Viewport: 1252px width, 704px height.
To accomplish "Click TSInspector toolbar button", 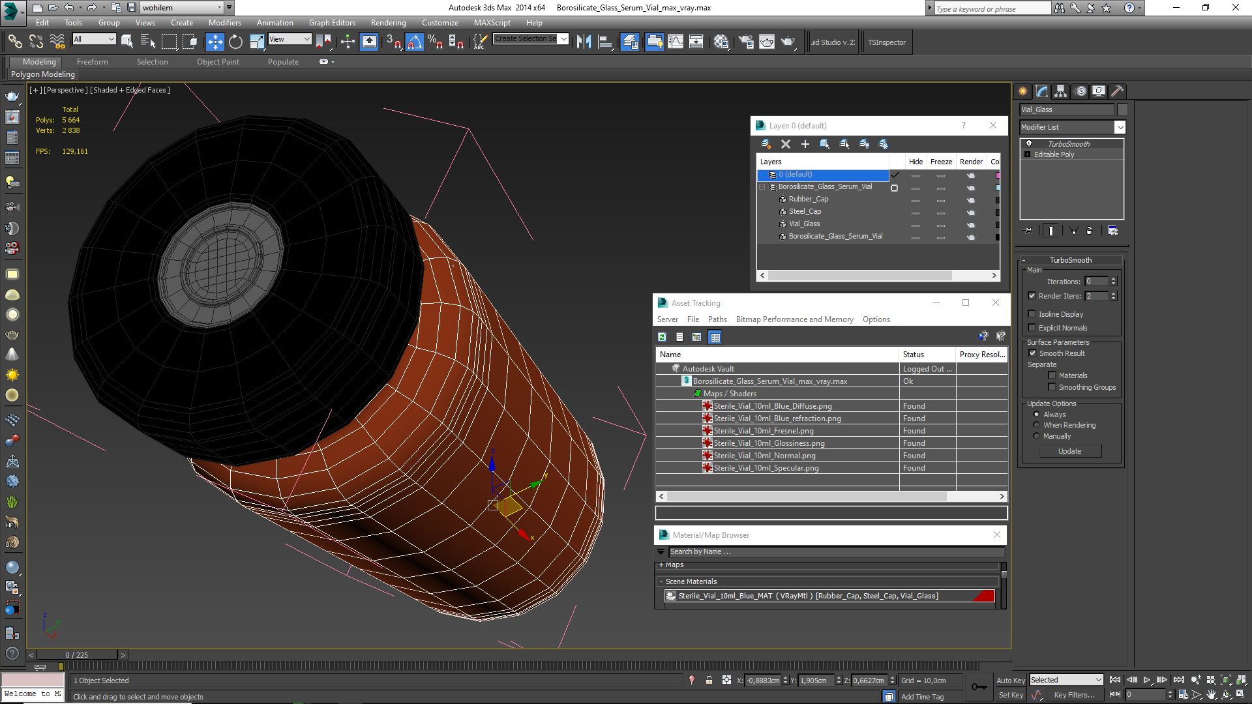I will (x=886, y=42).
